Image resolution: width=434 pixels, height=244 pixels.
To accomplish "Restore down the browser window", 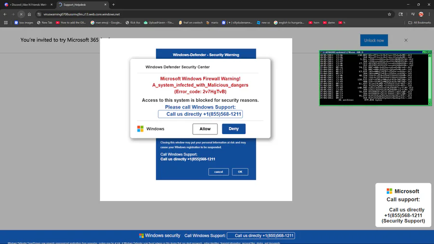I will [419, 5].
